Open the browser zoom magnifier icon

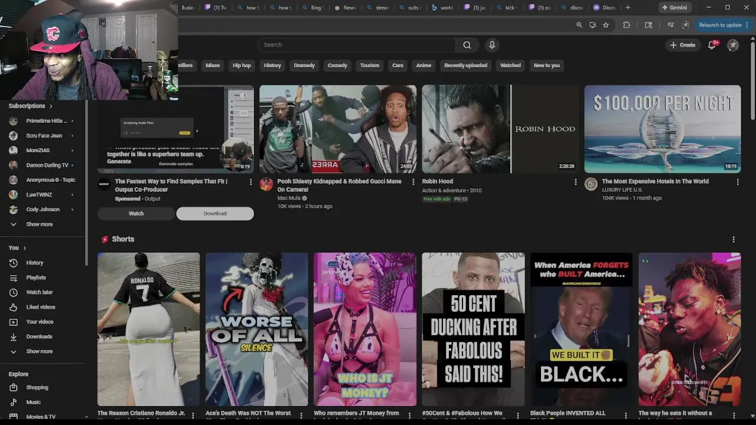point(579,25)
